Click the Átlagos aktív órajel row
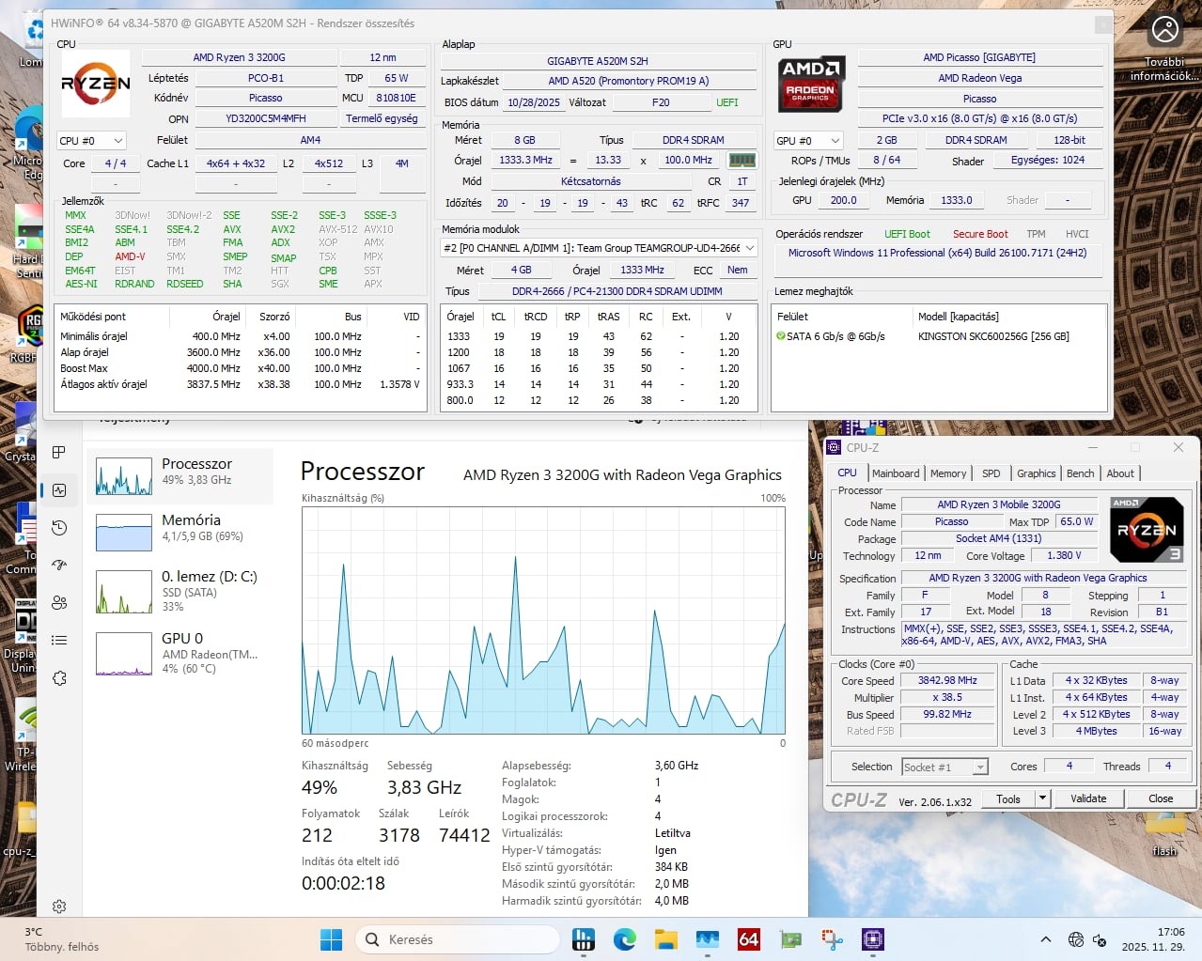1202x961 pixels. tap(240, 384)
